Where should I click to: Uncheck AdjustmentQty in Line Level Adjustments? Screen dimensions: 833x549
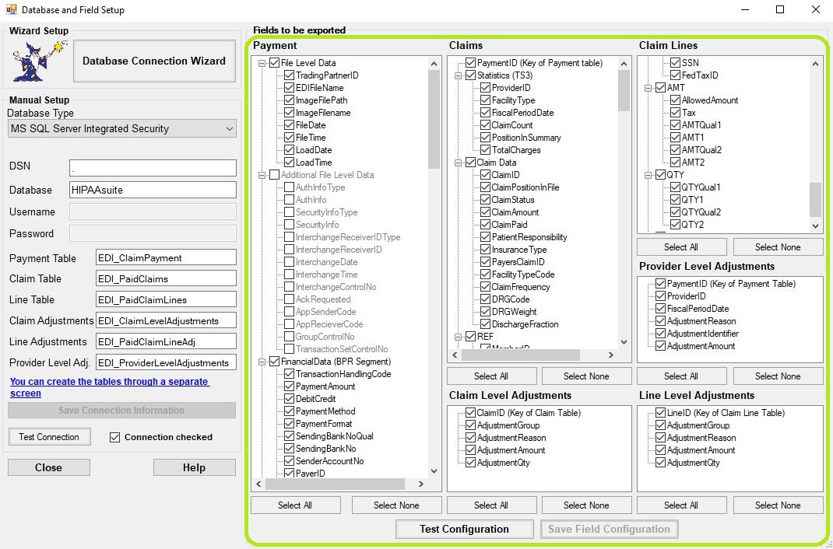(x=660, y=463)
